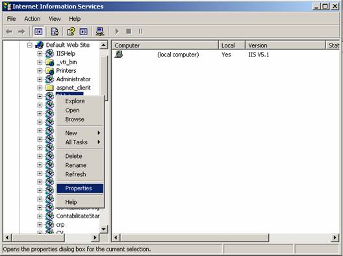Choose Rename from the context menu
The image size is (343, 256).
pos(80,165)
